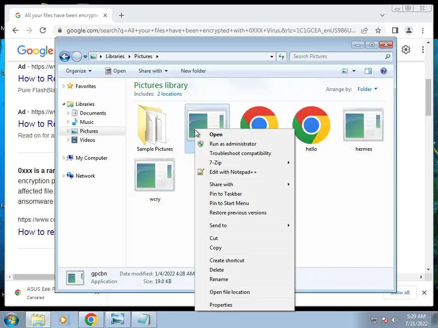Select the hello Chrome icon file
Viewport: 438px width, 328px height.
(x=311, y=129)
